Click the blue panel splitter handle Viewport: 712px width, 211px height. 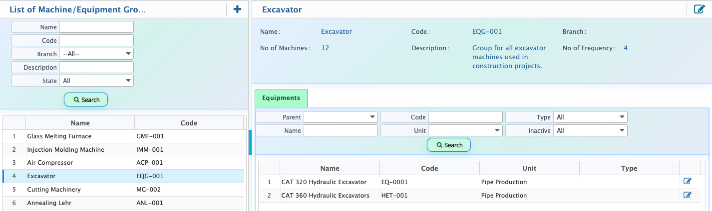[x=250, y=143]
